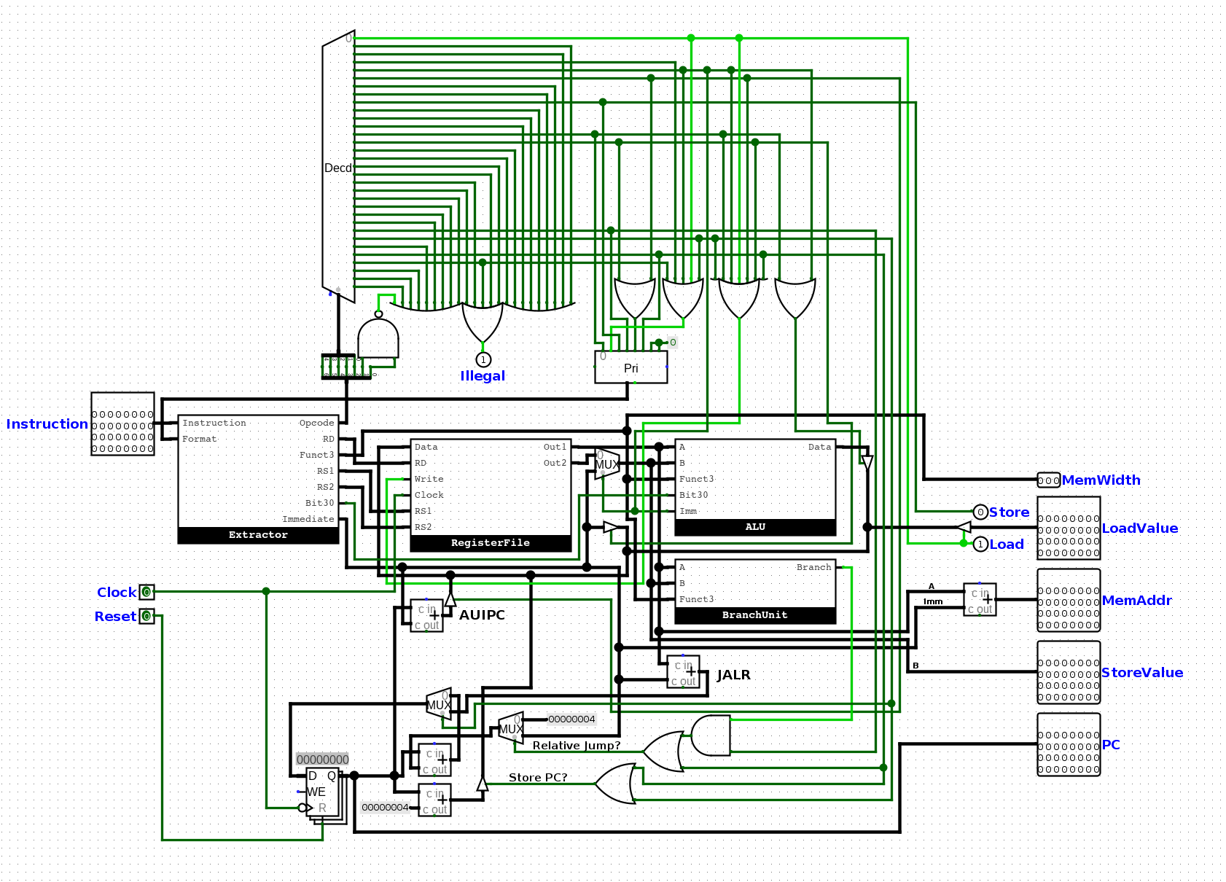Select the PC register with WE input
This screenshot has width=1226, height=882.
[323, 792]
